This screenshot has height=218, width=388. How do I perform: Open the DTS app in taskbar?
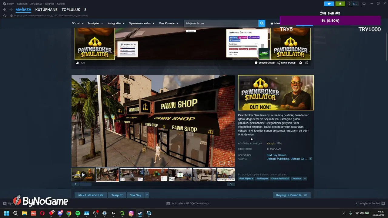tap(33, 213)
